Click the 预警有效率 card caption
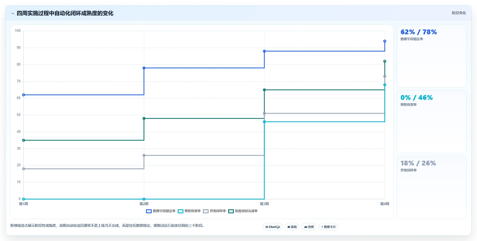Image resolution: width=477 pixels, height=241 pixels. click(x=409, y=105)
